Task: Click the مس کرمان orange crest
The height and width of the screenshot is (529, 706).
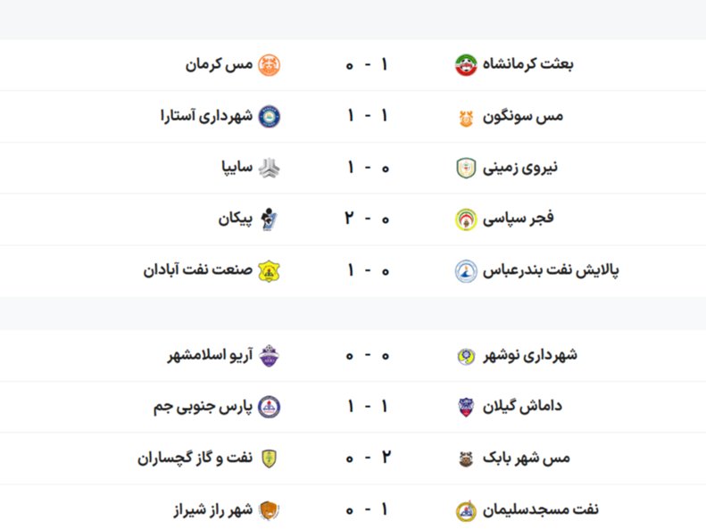Action: pyautogui.click(x=269, y=65)
